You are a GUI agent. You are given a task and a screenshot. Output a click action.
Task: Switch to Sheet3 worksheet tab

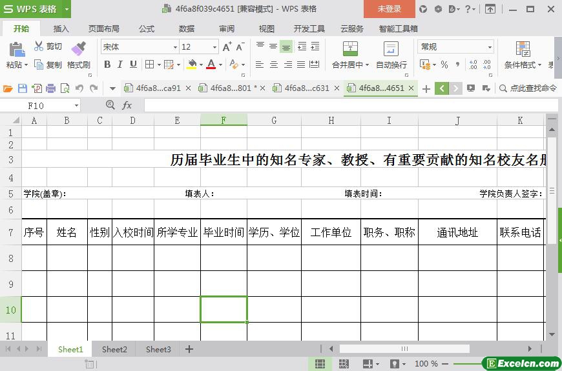[x=158, y=349]
